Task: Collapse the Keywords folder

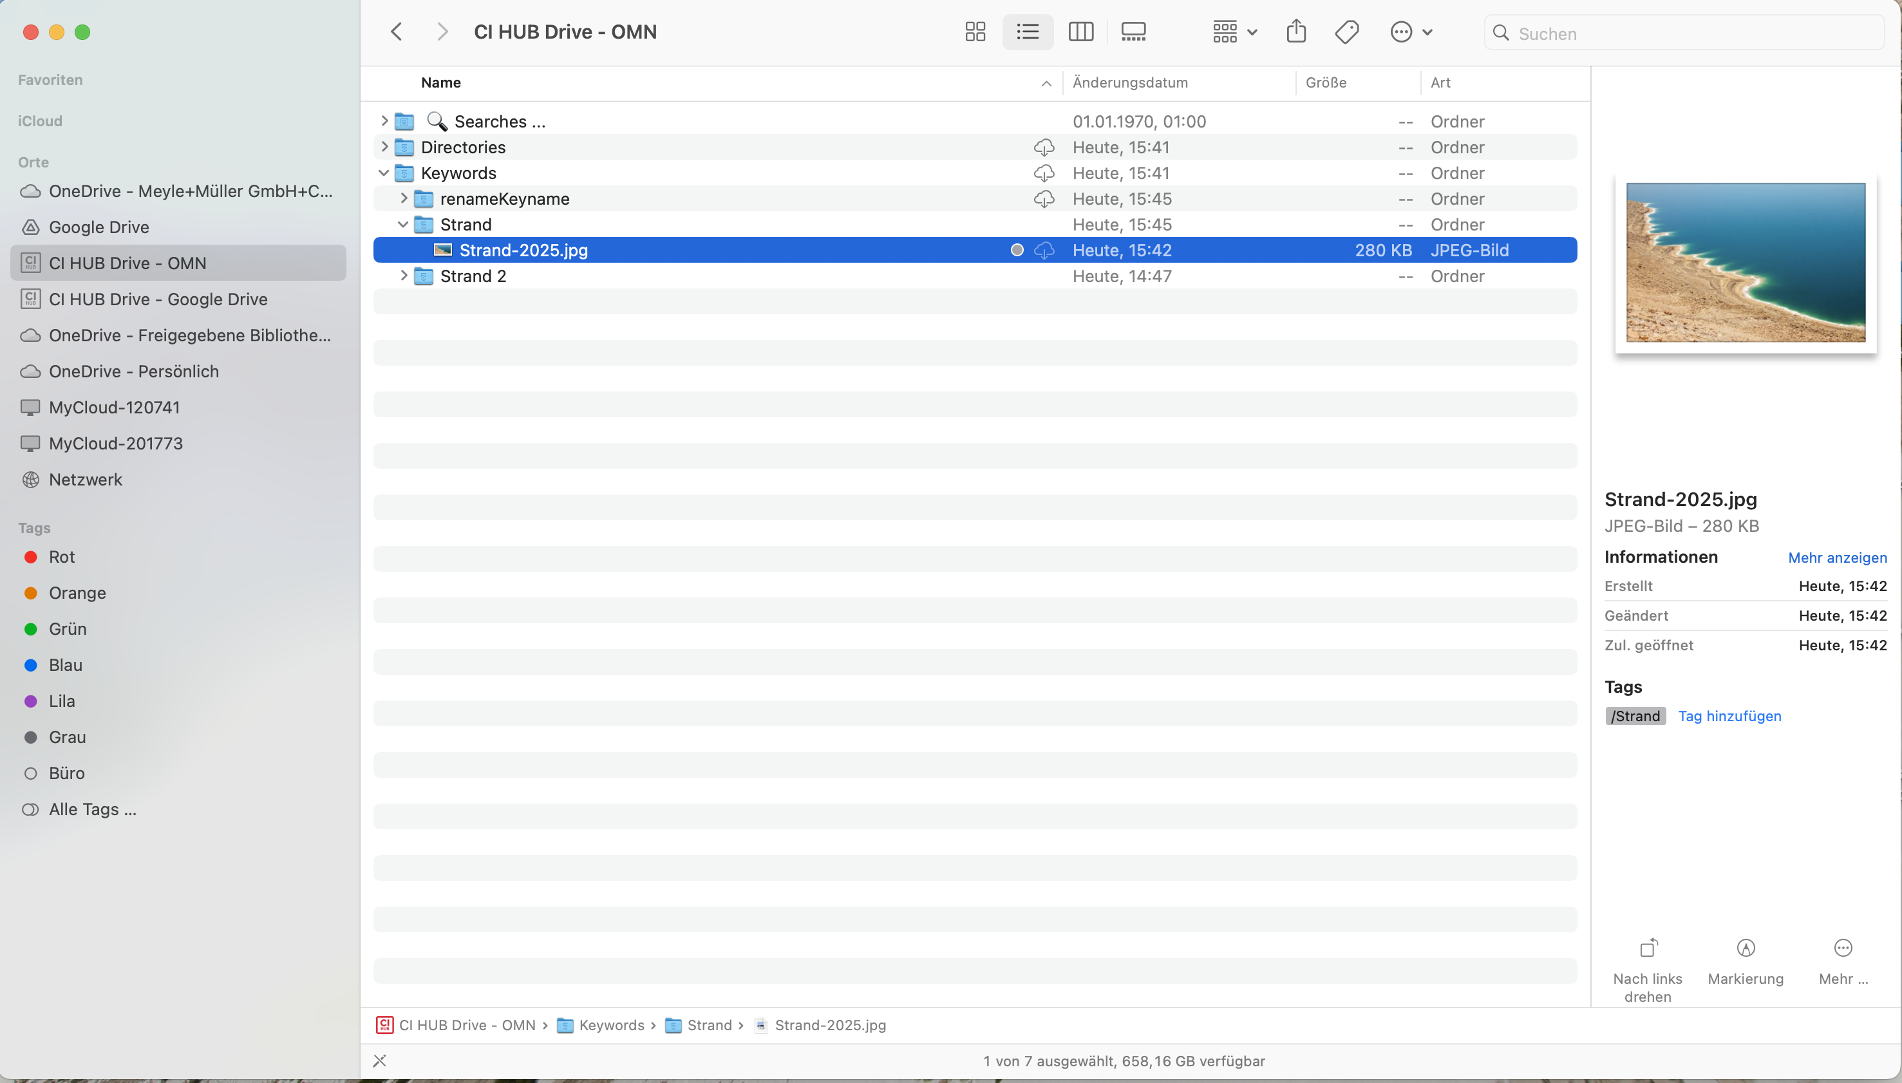Action: 384,173
